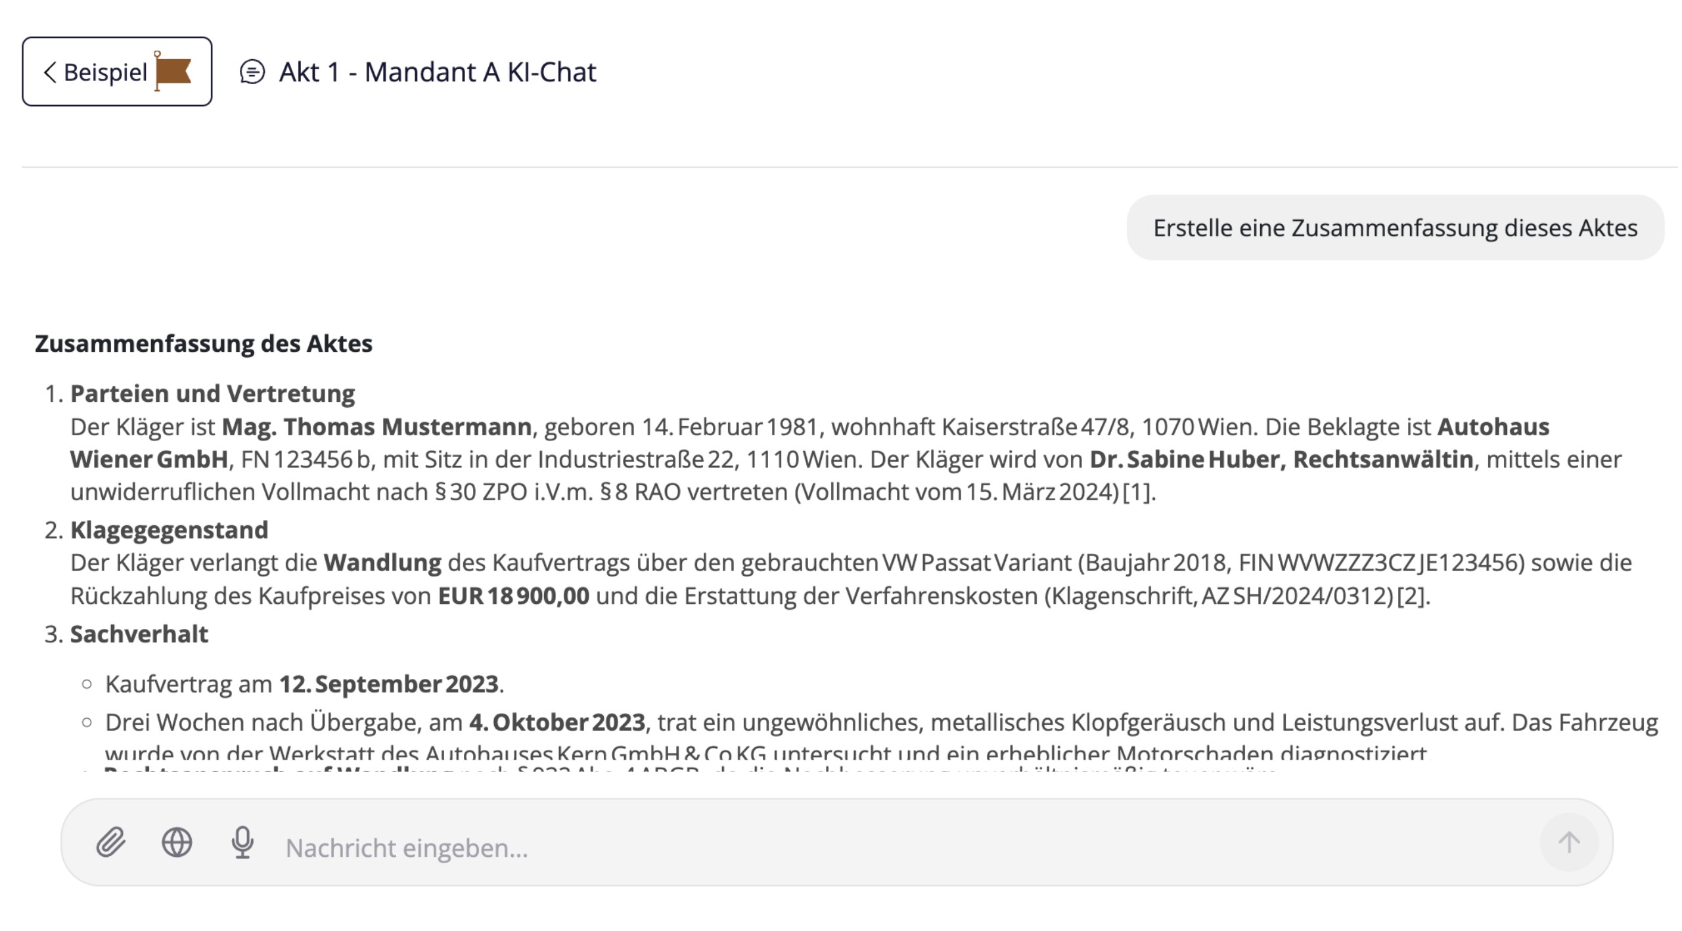Click the bold Dr. Sabine Huber text
The width and height of the screenshot is (1682, 931).
(x=1186, y=460)
